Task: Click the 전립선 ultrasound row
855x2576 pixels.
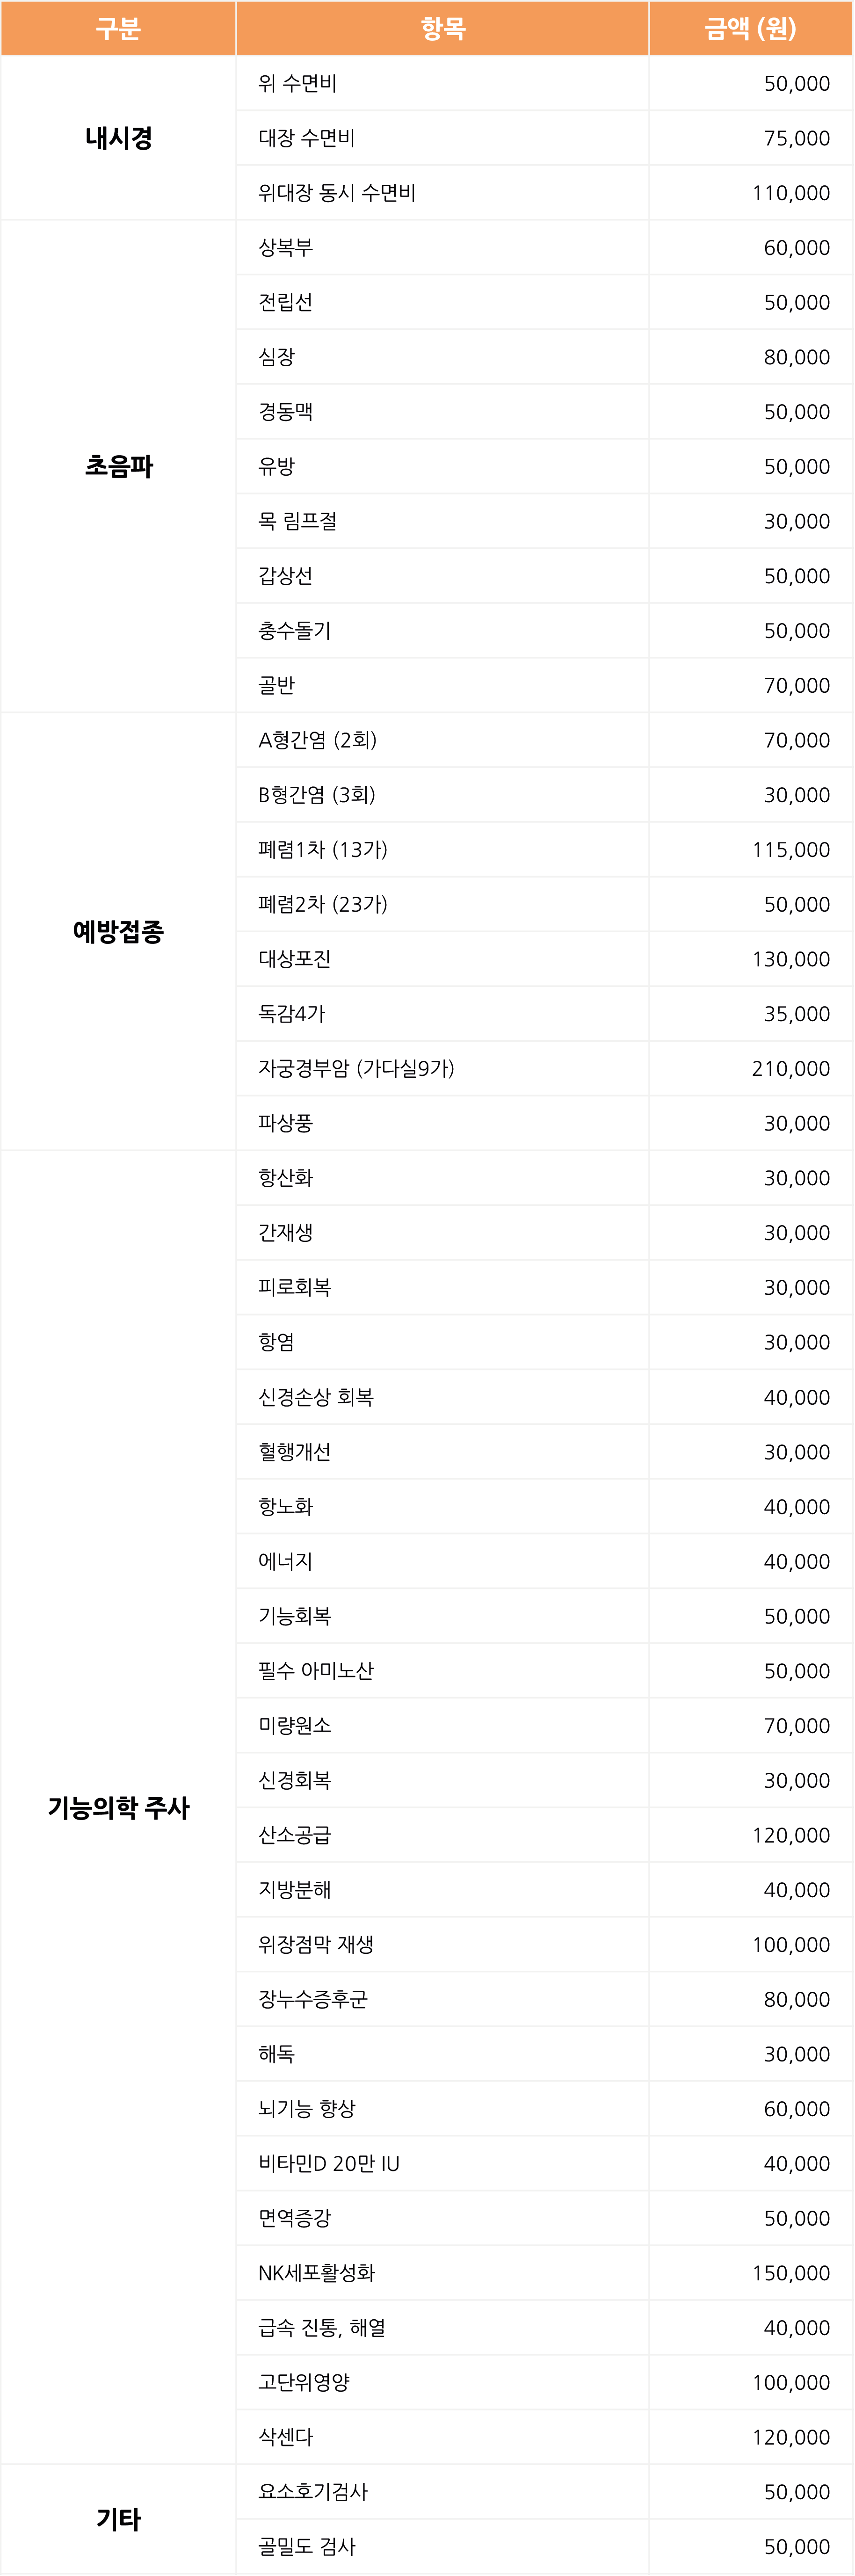Action: coord(545,302)
